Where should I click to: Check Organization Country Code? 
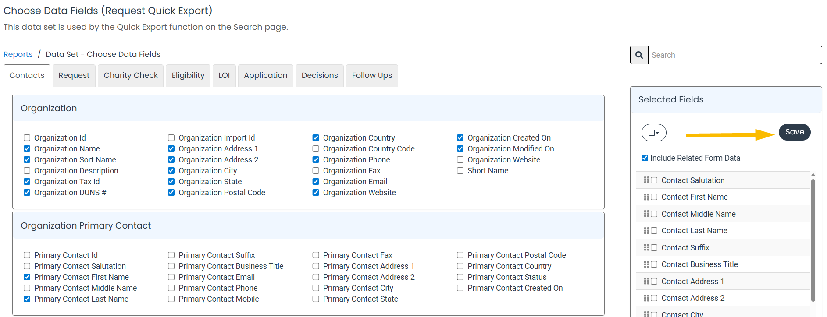click(x=316, y=149)
